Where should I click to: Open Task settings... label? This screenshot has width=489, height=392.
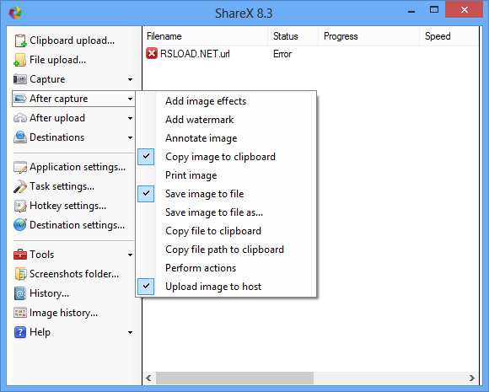pos(62,186)
